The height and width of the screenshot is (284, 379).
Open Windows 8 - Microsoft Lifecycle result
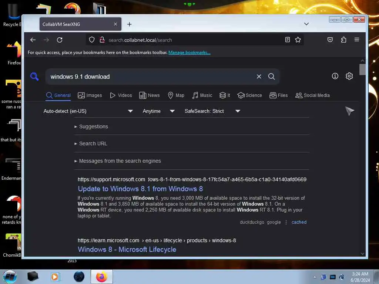(127, 250)
